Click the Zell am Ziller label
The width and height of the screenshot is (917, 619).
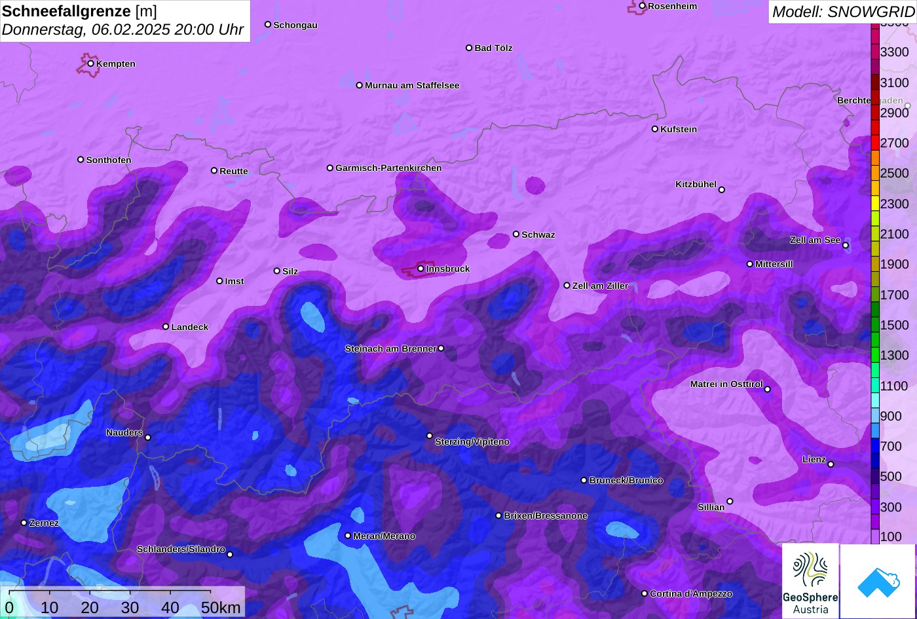point(600,286)
